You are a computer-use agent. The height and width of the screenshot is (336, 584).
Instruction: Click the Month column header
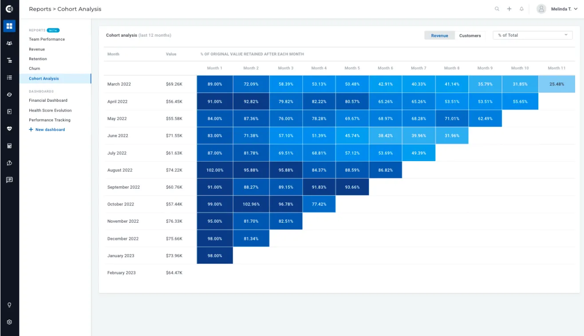[113, 54]
